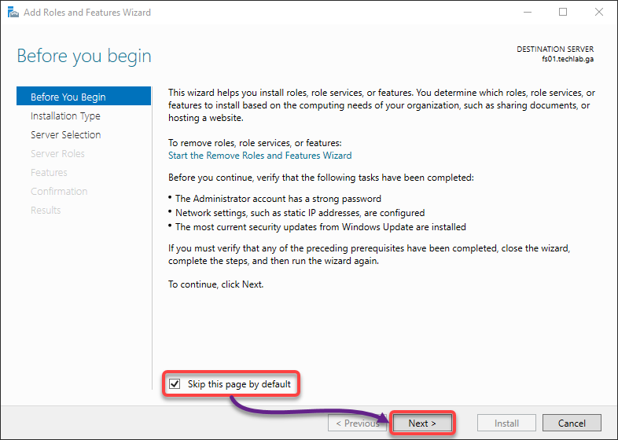This screenshot has width=618, height=440.
Task: Go to the Installation Type step
Action: [65, 115]
